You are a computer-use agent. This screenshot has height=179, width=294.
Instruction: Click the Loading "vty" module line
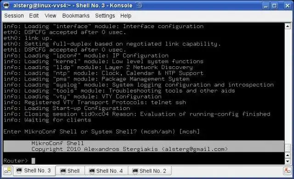pos(82,97)
